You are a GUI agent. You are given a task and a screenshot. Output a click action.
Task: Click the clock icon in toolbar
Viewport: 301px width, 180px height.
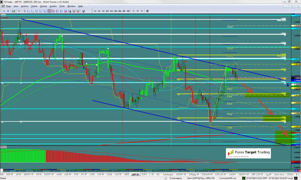(147, 11)
